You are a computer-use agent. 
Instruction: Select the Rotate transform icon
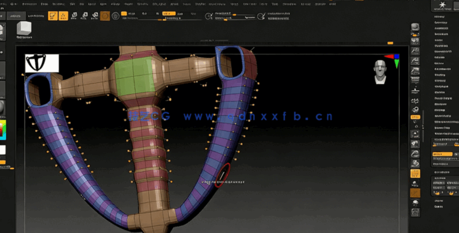pyautogui.click(x=95, y=16)
